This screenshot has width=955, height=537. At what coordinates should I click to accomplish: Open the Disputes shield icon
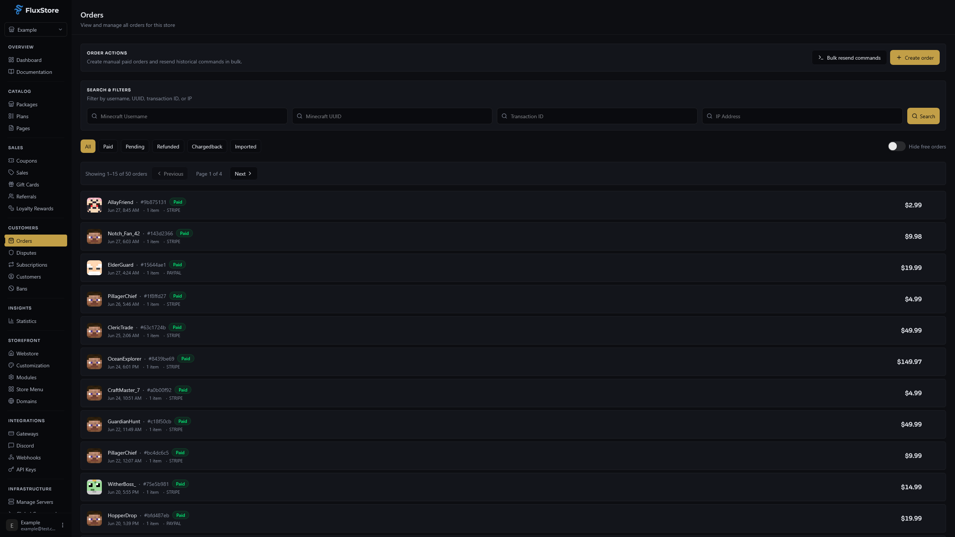pyautogui.click(x=11, y=252)
